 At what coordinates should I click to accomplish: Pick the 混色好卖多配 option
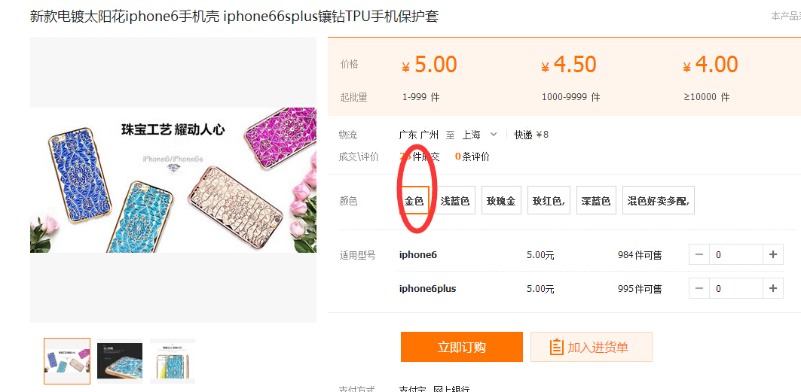659,200
